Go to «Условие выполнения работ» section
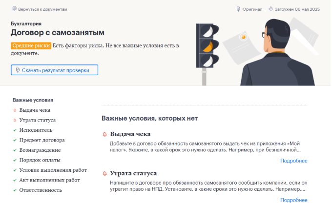Image resolution: width=332 pixels, height=206 pixels. click(x=53, y=170)
